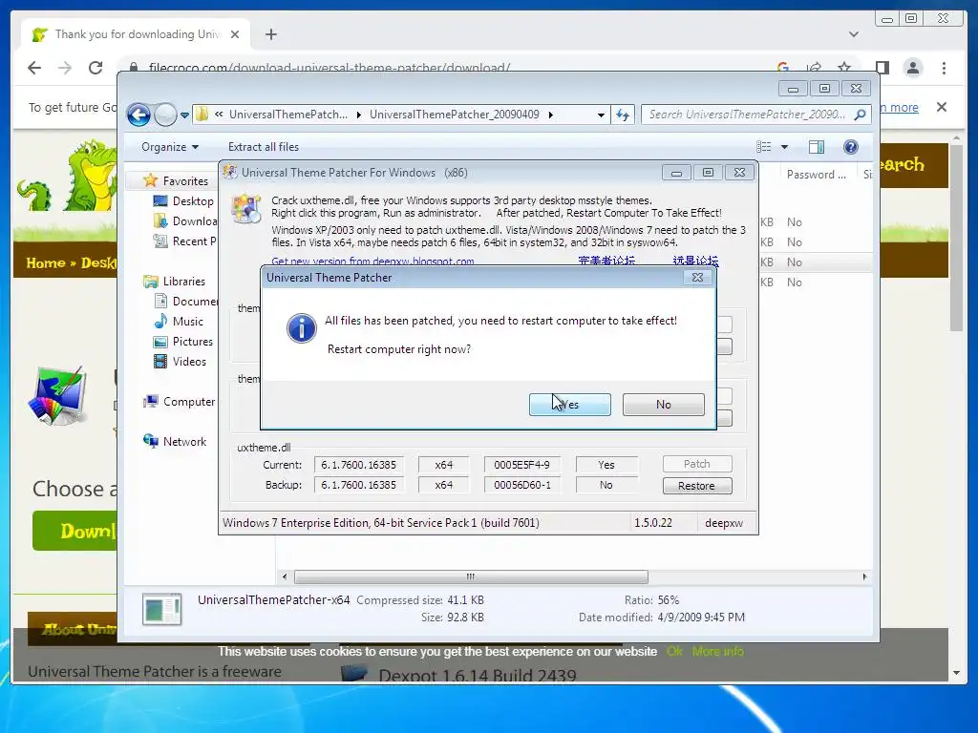Toggle the Explorer preview pane
The image size is (978, 733).
[816, 147]
